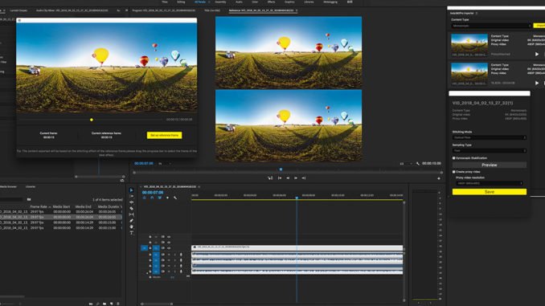The image size is (545, 306).
Task: Enable voice-over record on first audio track
Action: pos(181,255)
